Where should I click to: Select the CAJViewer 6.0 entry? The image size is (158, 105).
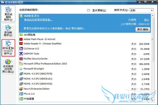point(85,49)
